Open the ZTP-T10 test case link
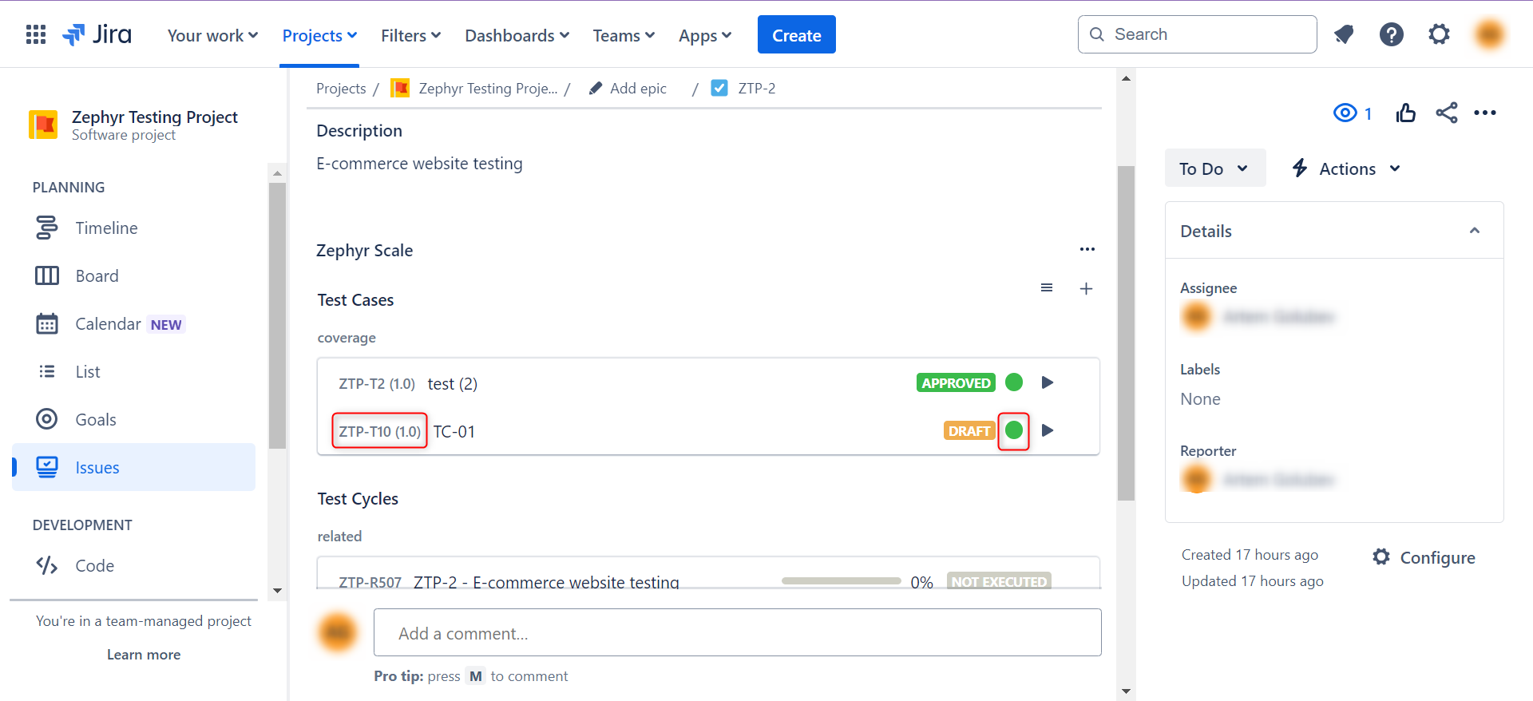This screenshot has width=1533, height=701. point(379,432)
